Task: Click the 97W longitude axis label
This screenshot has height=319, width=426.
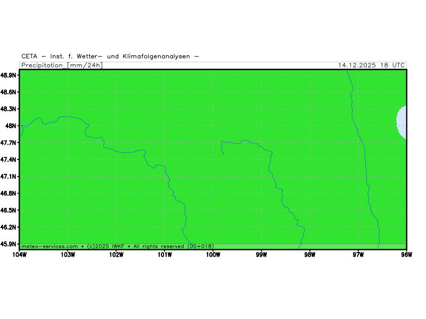Action: coord(358,254)
